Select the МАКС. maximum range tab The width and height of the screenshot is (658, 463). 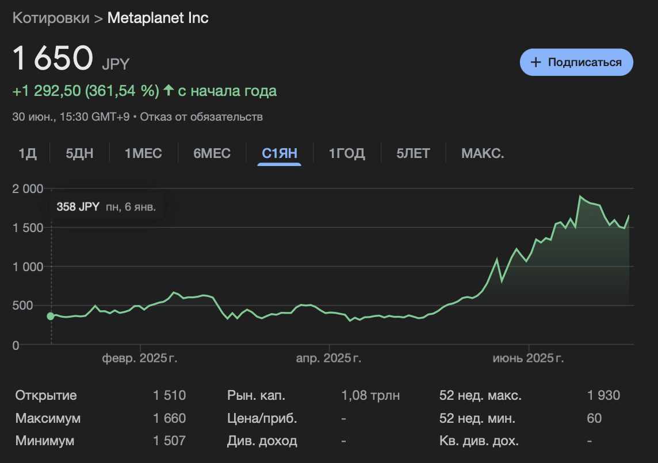click(x=483, y=153)
